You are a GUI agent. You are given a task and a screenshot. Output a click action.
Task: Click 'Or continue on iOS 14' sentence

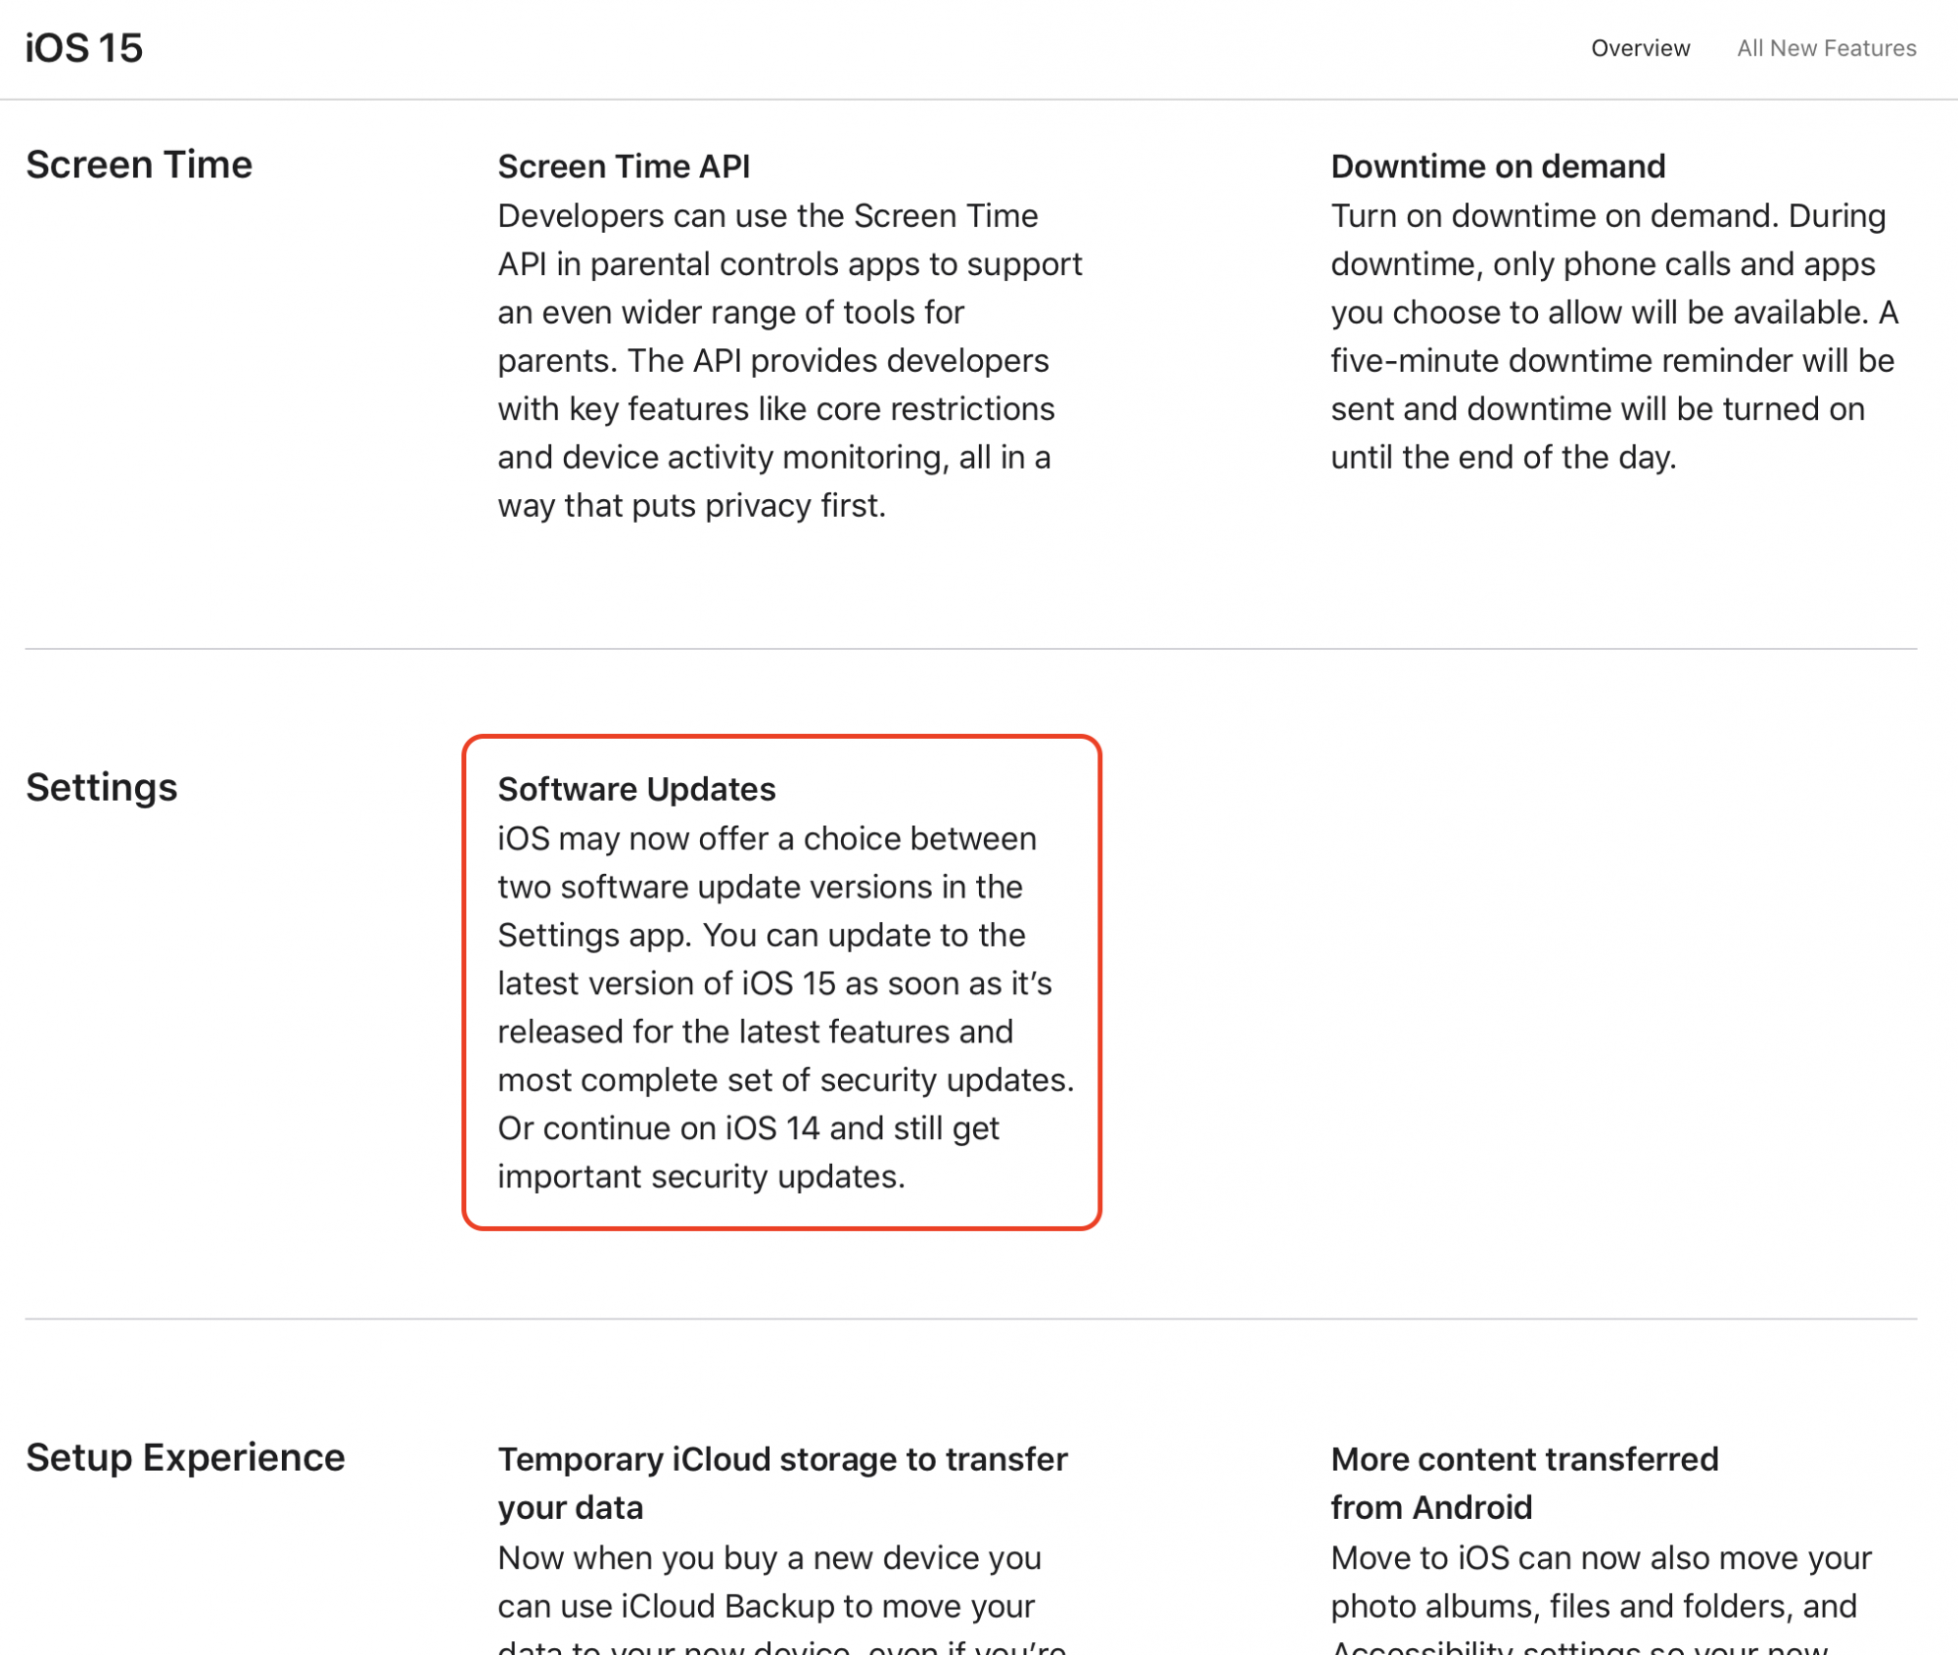tap(748, 1128)
